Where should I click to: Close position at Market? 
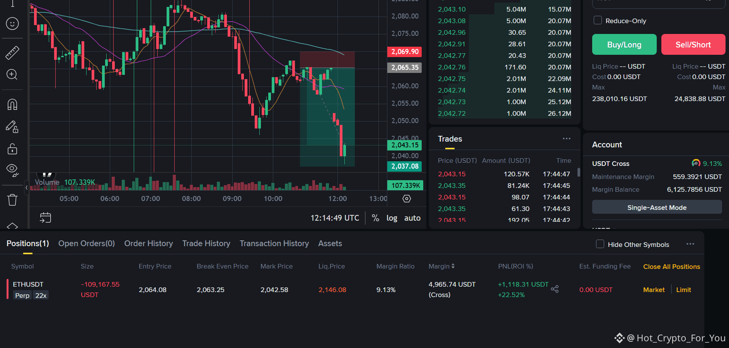tap(654, 290)
